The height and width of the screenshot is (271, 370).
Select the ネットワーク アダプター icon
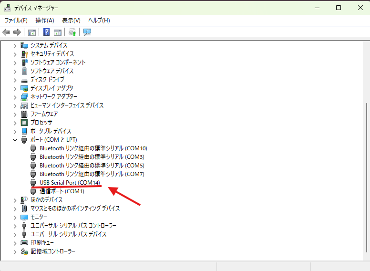[x=24, y=97]
